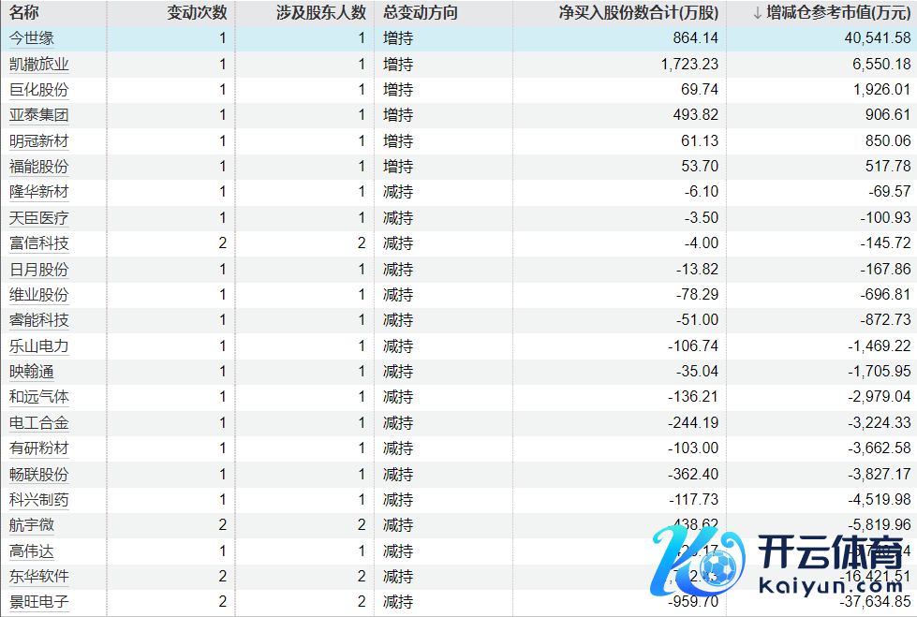Select 天臣医疗 in the table
The width and height of the screenshot is (917, 617).
click(x=38, y=218)
